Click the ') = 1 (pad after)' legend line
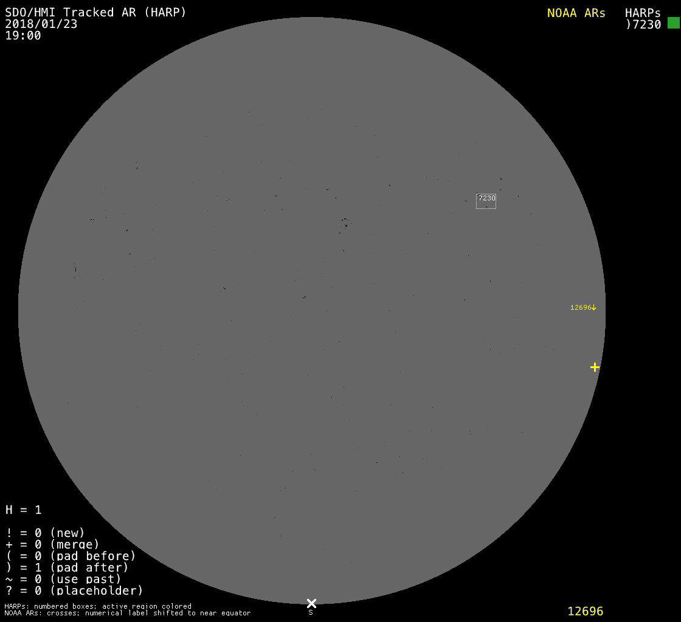 (67, 567)
